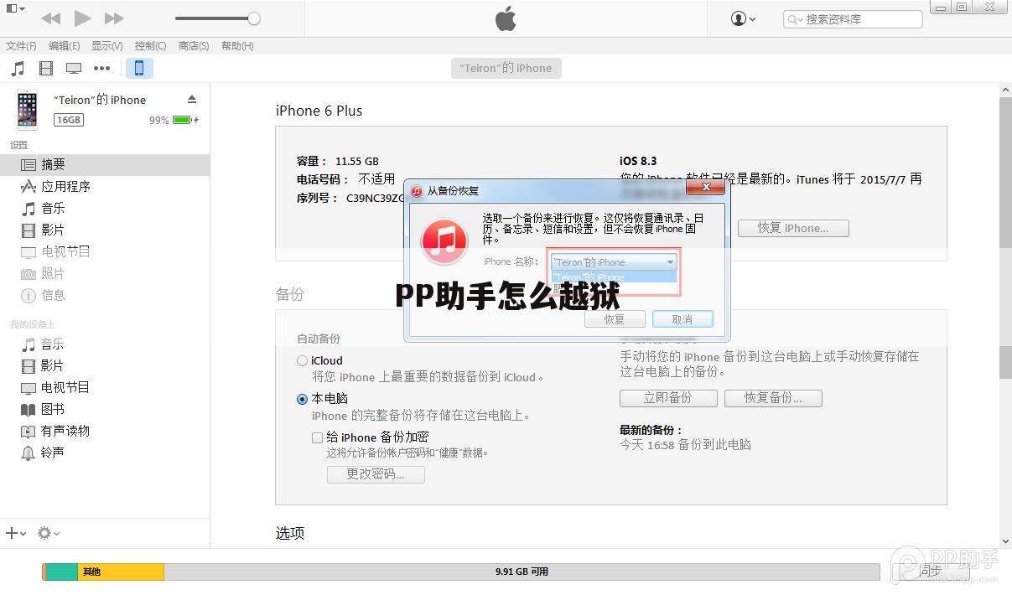Open the iTunes window menu at top-left
The height and width of the screenshot is (595, 1012).
[15, 9]
